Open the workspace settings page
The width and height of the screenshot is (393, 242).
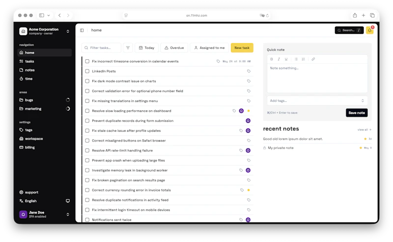coord(44,139)
